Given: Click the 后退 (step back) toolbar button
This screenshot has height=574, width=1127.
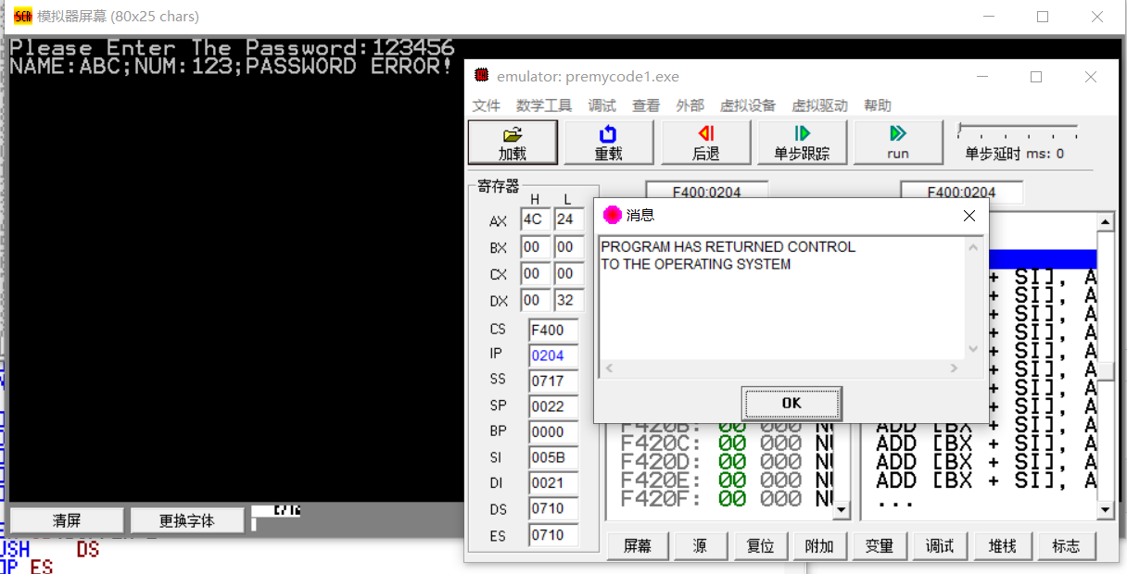Looking at the screenshot, I should tap(705, 143).
